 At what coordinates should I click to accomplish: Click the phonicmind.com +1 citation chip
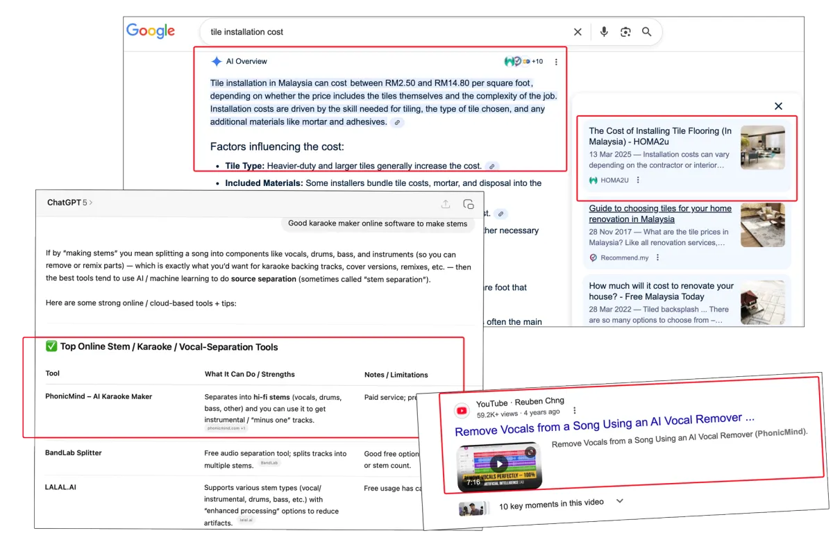(x=226, y=428)
